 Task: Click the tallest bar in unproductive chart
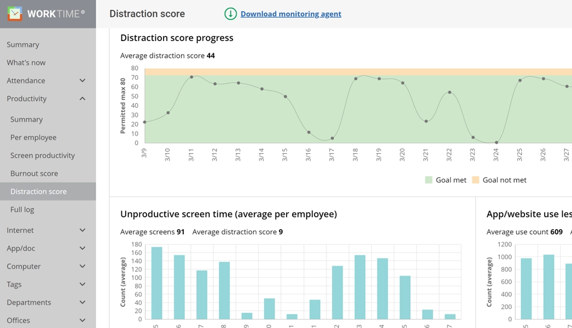pos(156,283)
